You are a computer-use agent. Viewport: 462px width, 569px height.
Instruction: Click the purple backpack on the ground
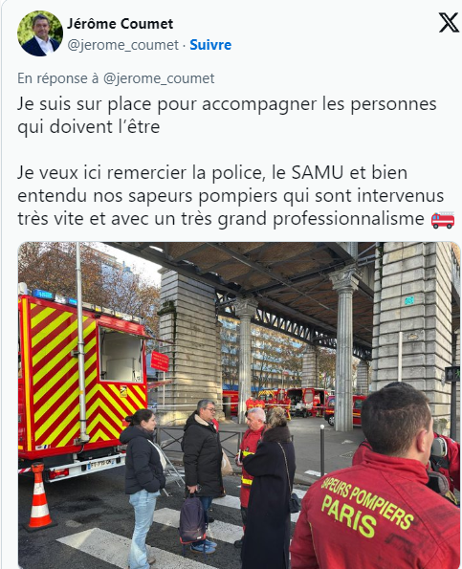pos(192,519)
